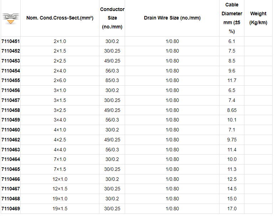The width and height of the screenshot is (274, 216).
Task: Click the 2×6.0 cross-section cell
Action: pyautogui.click(x=60, y=81)
